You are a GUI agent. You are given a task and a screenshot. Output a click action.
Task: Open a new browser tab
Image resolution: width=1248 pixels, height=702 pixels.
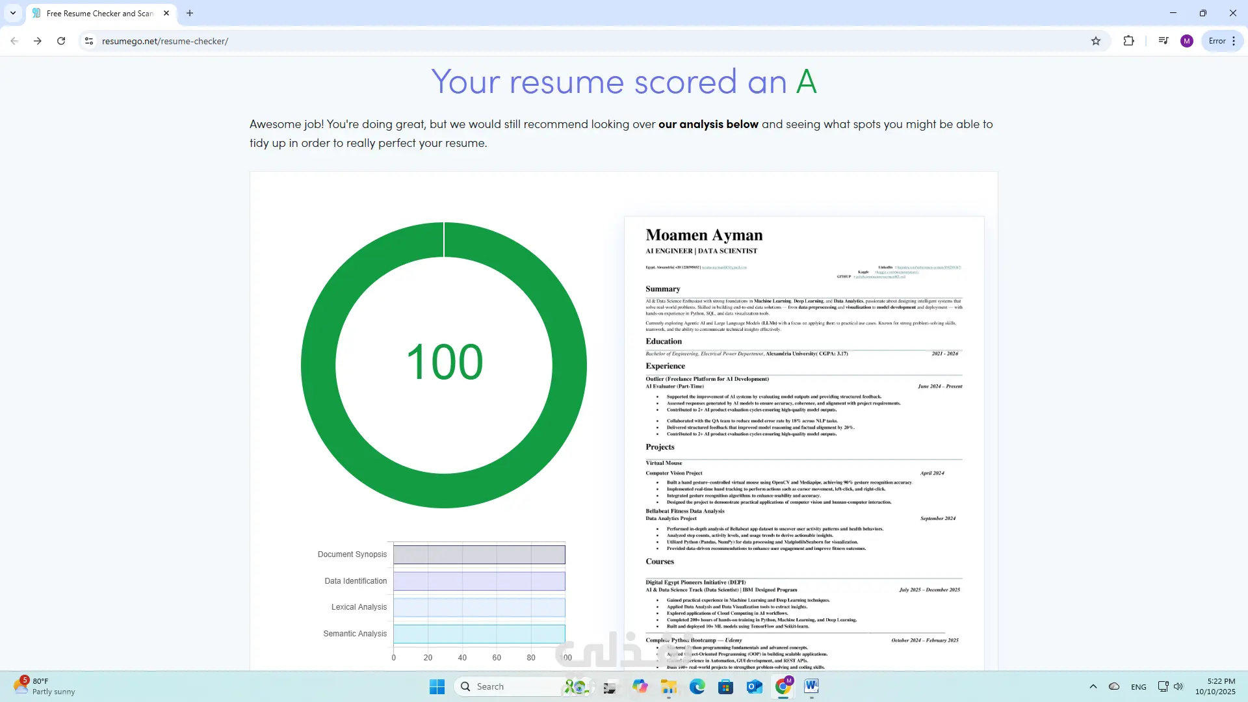[190, 13]
